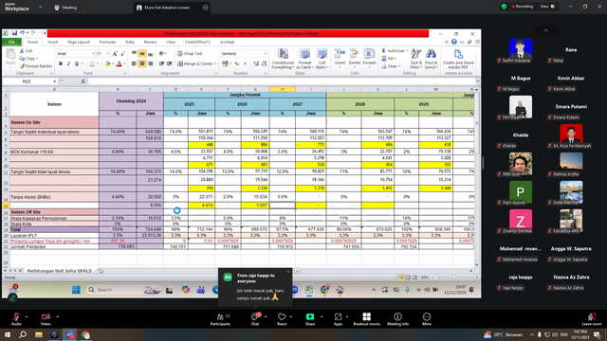Screen dimensions: 607x341
Task: Dismiss the chat notification from raja haqqo
Action: pos(288,272)
